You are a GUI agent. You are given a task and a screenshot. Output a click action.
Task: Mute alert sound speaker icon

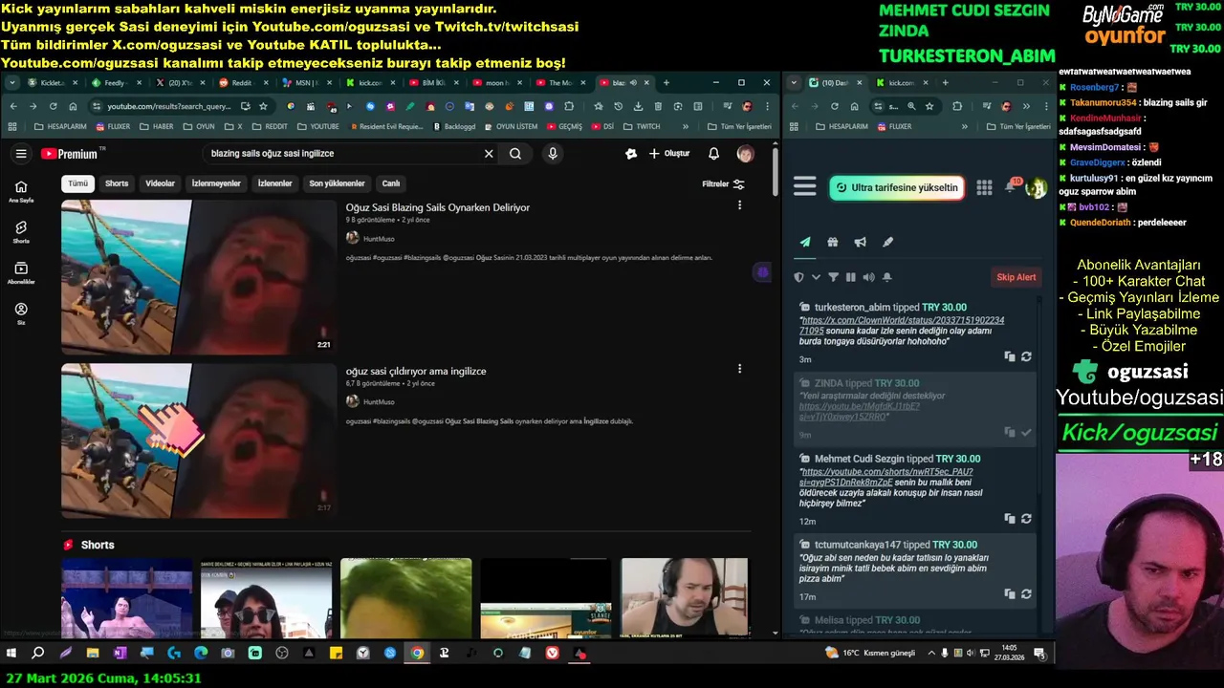point(868,277)
